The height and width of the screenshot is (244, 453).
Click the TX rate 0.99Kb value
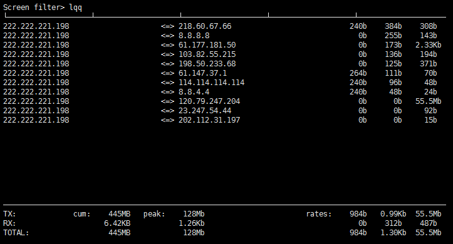393,214
